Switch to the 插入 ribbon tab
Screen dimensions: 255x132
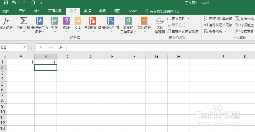tap(37, 11)
